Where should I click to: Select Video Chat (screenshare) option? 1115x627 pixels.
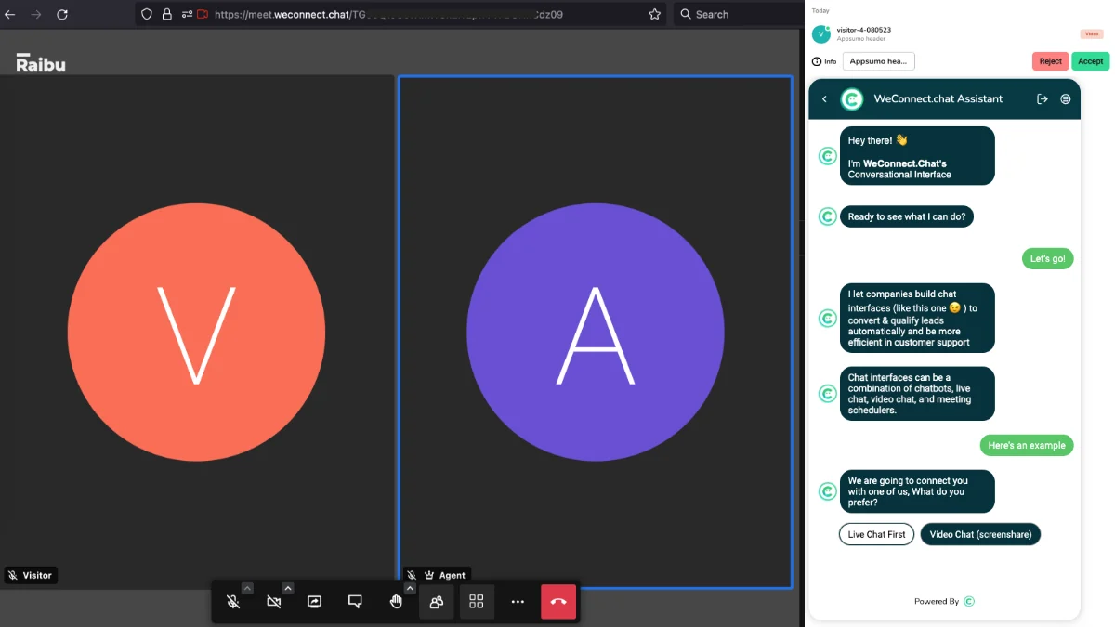[980, 535]
